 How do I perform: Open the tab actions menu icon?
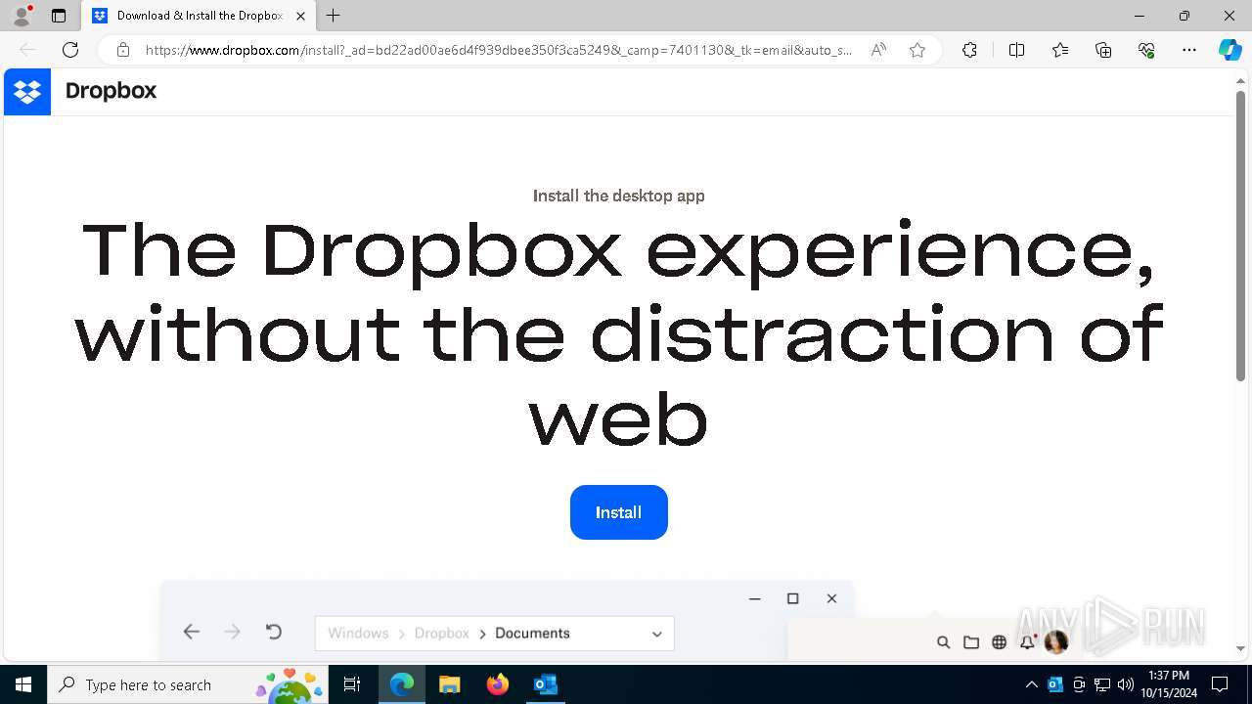pos(59,16)
